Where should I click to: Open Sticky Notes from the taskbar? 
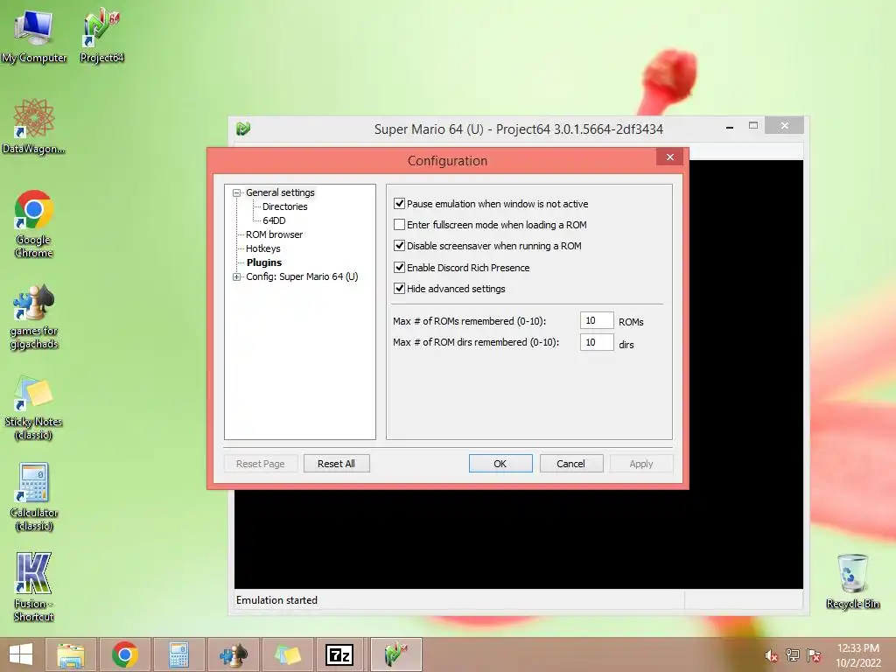(287, 654)
